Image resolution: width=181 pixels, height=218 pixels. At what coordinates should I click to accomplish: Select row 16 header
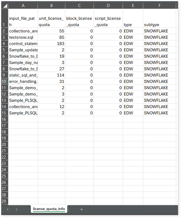coord(4,119)
